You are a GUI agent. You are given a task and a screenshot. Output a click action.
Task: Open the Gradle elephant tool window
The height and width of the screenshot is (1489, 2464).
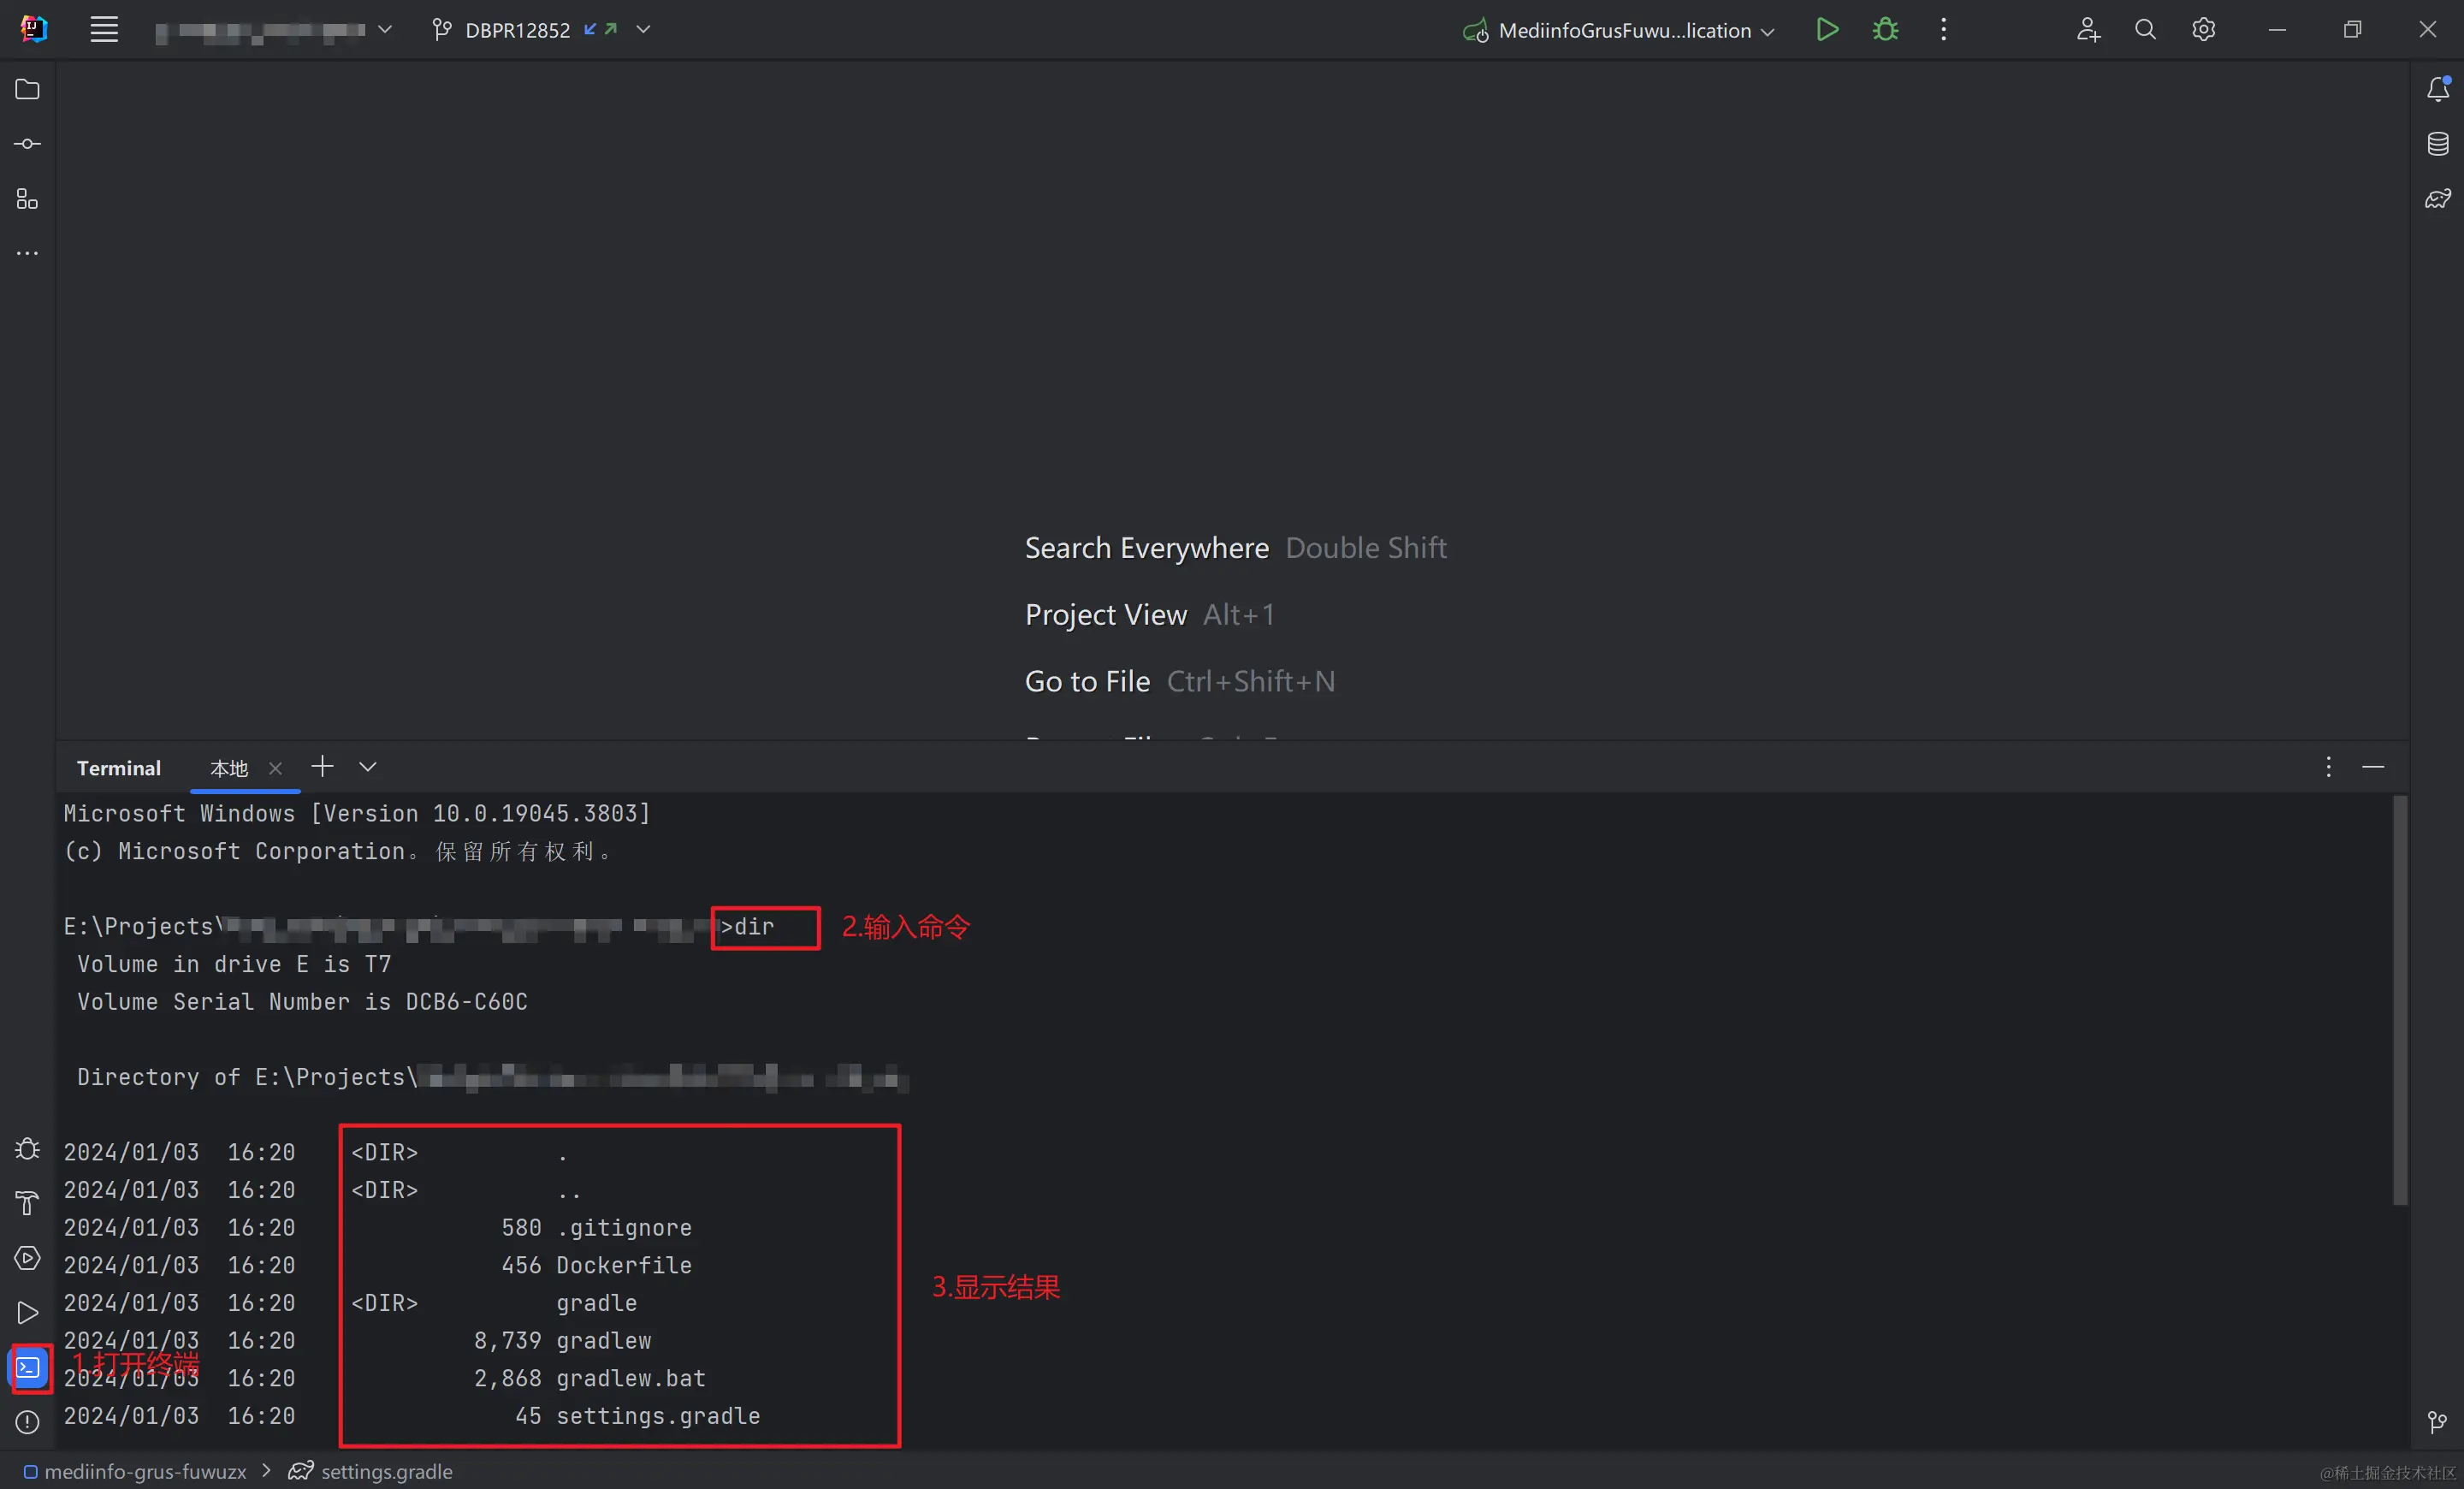point(2437,199)
